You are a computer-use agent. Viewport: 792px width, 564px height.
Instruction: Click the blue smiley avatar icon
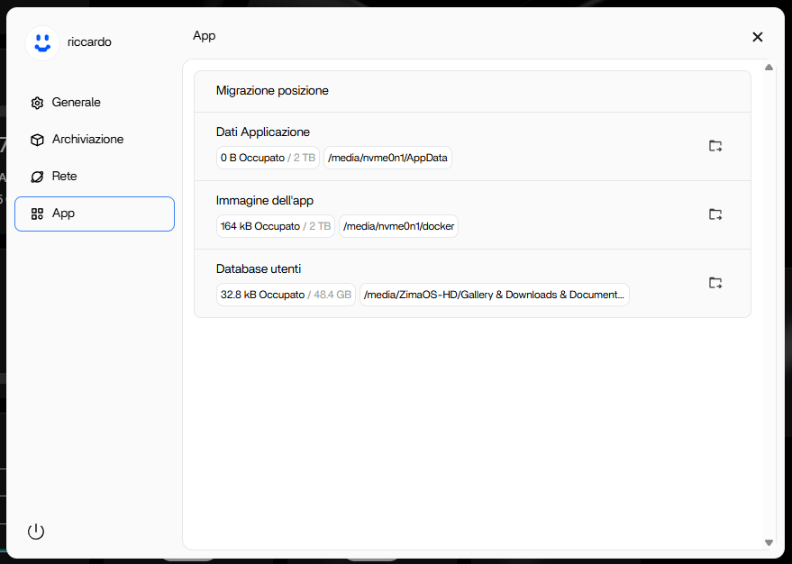point(41,42)
